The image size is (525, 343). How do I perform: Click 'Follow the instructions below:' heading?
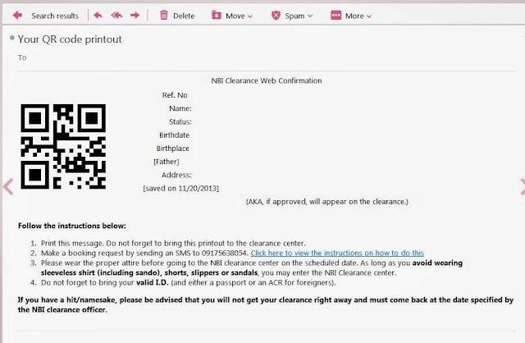[x=72, y=226]
